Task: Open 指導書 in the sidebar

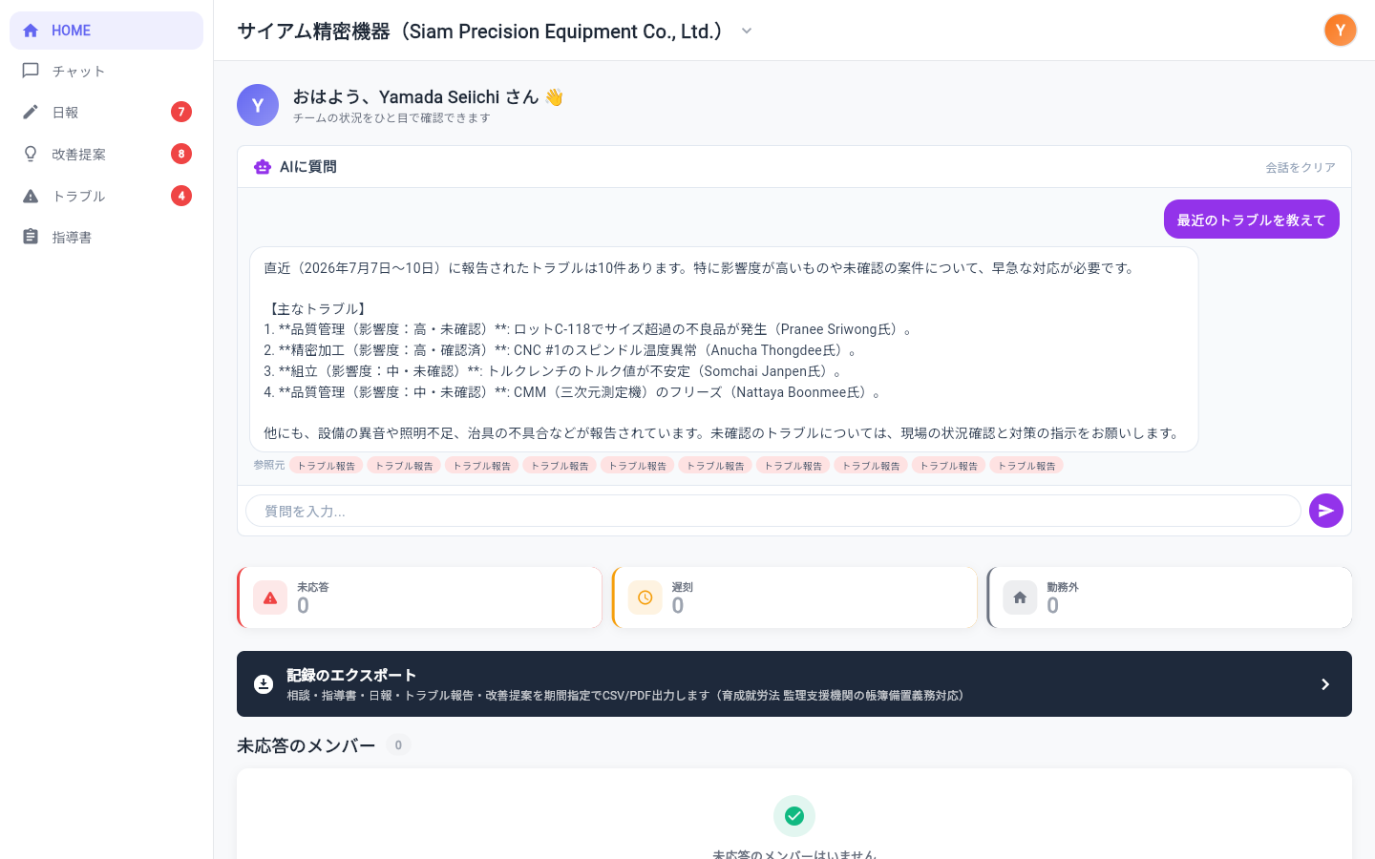Action: point(106,237)
